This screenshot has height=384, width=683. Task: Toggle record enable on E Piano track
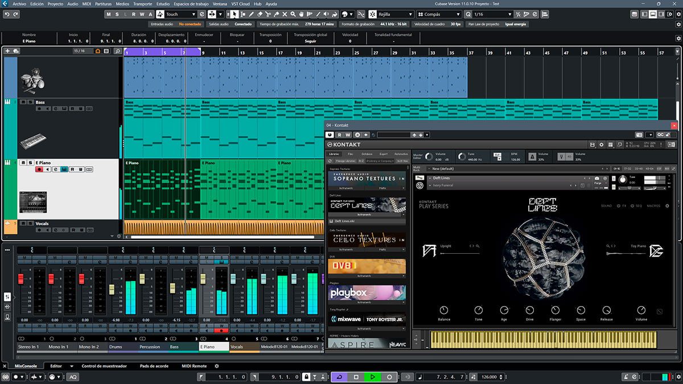[39, 169]
